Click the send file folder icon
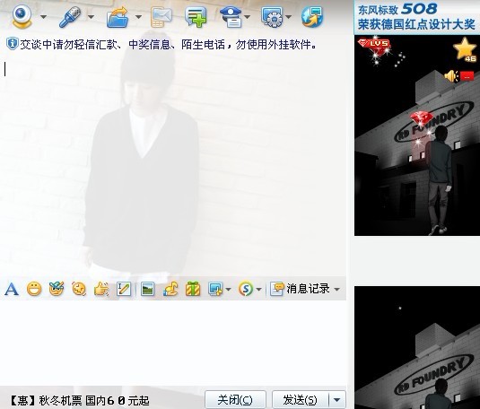The height and width of the screenshot is (409, 480). (x=118, y=17)
